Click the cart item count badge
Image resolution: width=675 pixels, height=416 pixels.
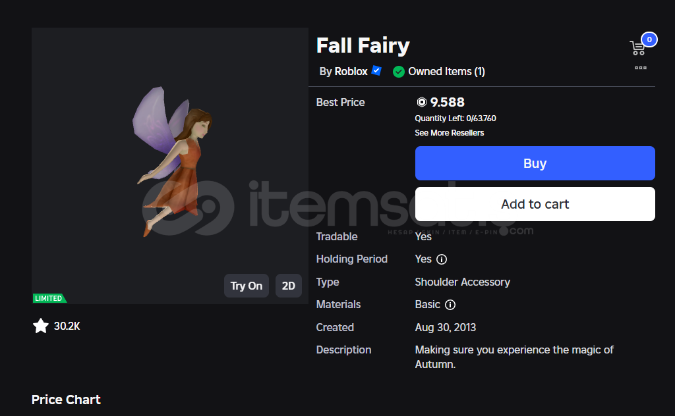[x=649, y=39]
